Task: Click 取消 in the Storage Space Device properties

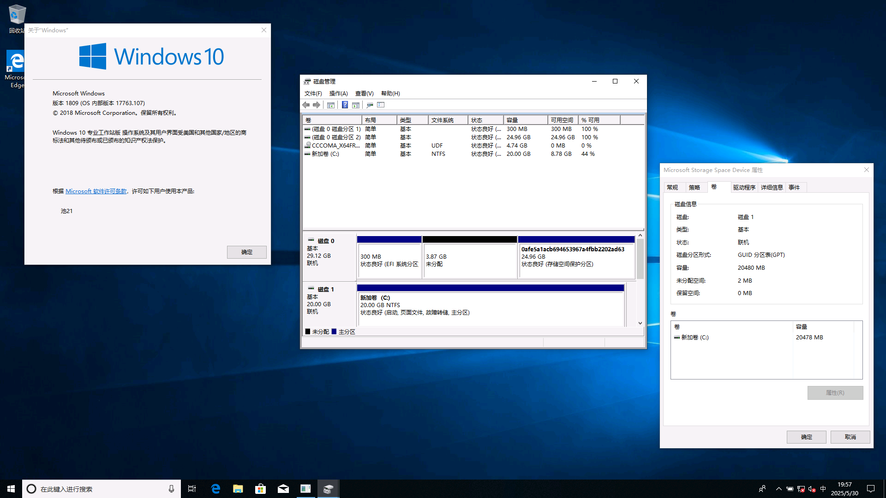Action: (x=850, y=437)
